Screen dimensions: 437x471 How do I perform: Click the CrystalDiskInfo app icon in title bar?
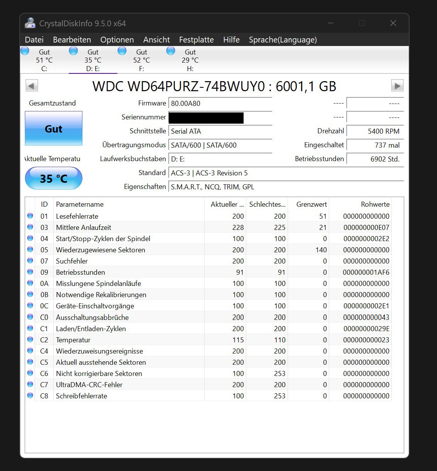tap(30, 23)
